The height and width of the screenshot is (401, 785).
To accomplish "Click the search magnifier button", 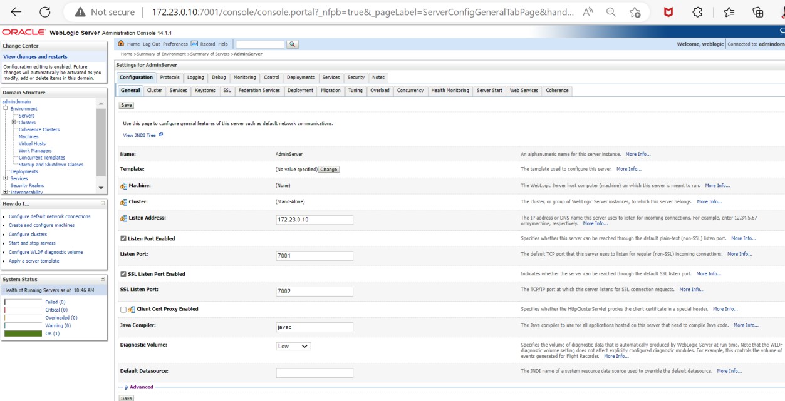I will 292,44.
